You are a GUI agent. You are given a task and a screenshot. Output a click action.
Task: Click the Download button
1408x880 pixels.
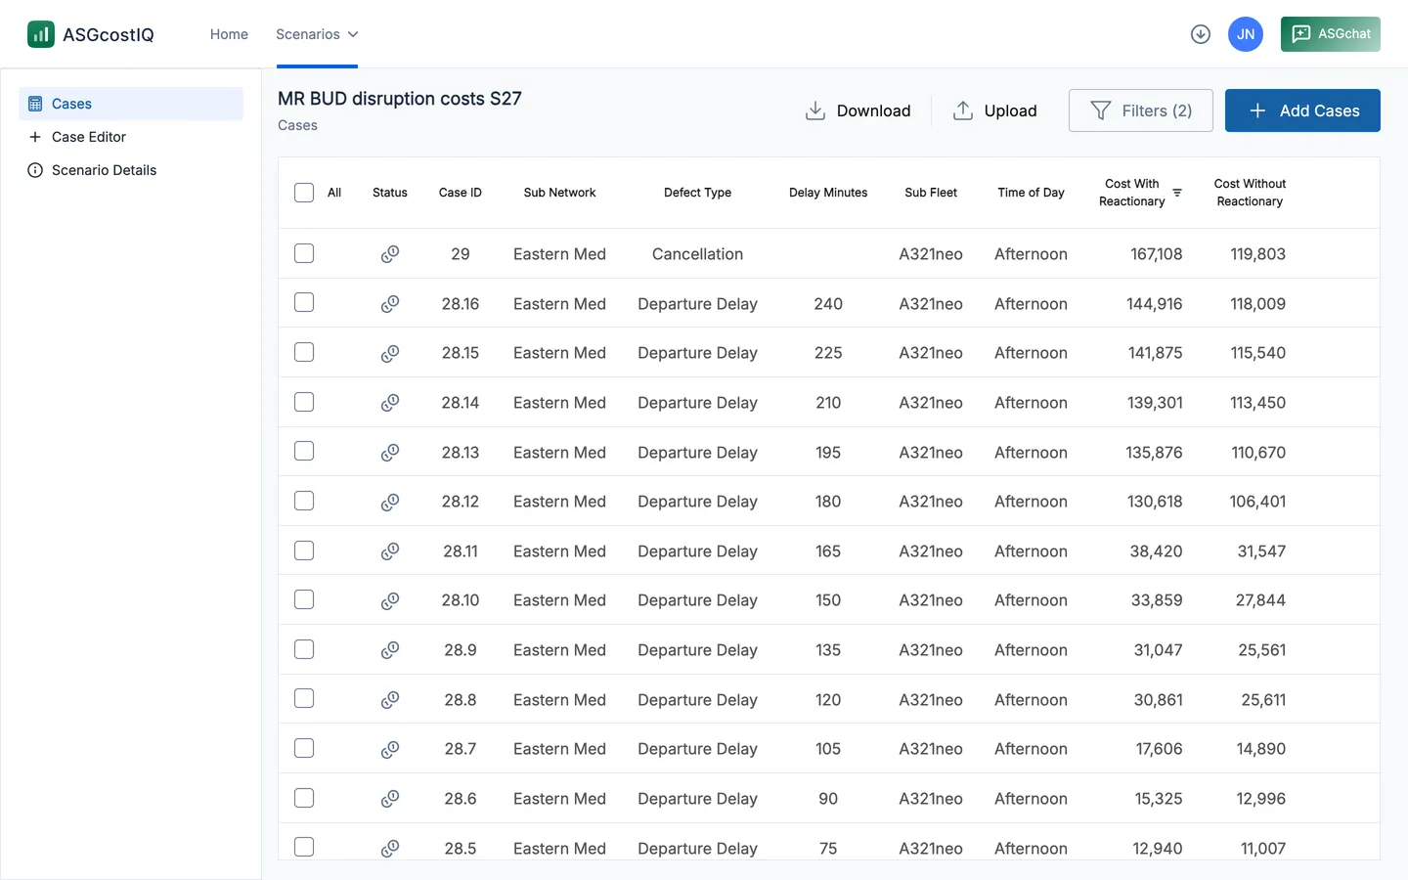(x=858, y=110)
